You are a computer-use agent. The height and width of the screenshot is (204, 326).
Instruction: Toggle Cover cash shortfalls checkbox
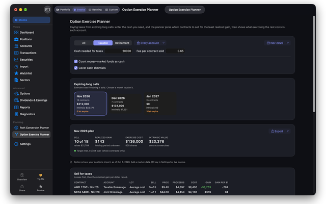pos(76,68)
